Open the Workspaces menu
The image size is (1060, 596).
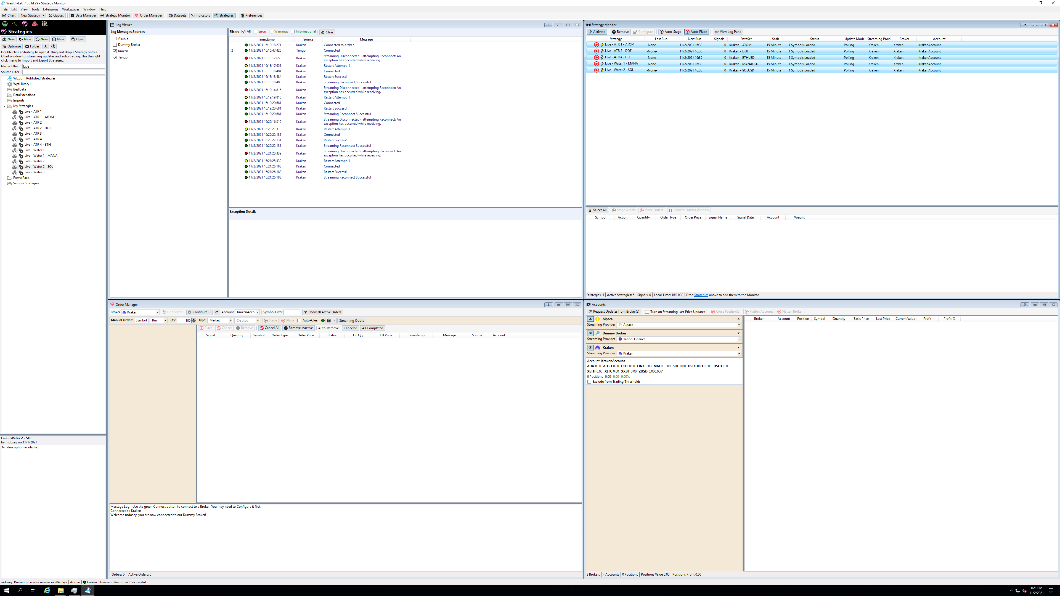(71, 9)
